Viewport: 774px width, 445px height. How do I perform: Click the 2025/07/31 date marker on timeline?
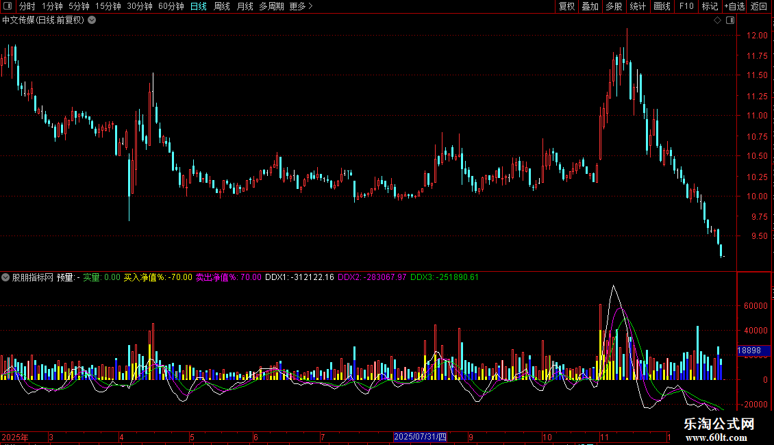(421, 437)
